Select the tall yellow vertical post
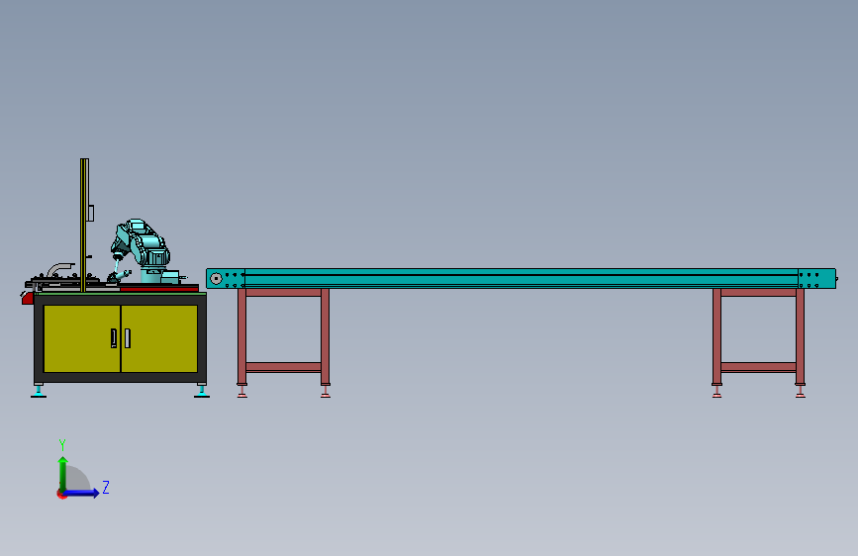 [84, 225]
